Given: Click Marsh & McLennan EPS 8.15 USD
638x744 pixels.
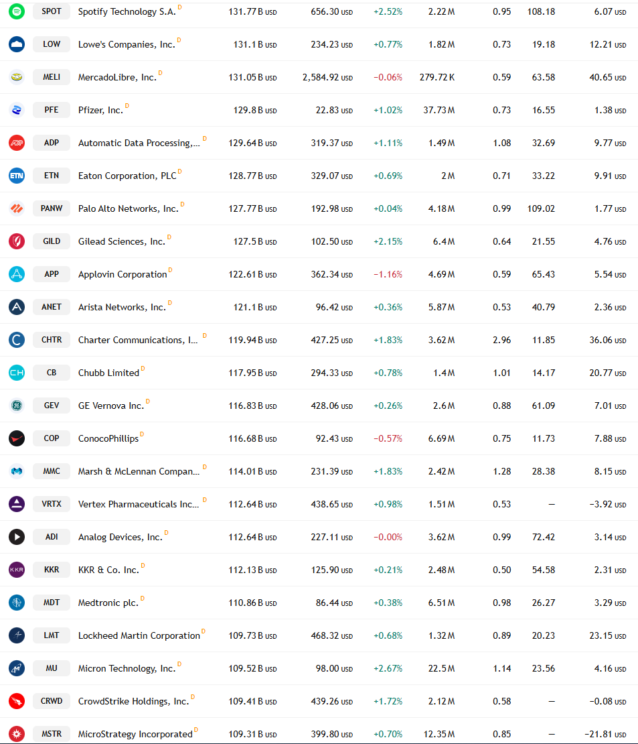Looking at the screenshot, I should point(610,472).
